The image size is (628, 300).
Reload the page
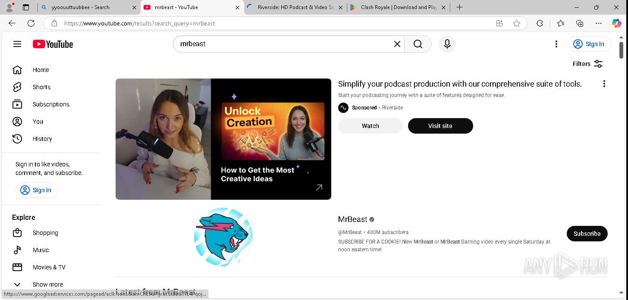click(x=31, y=23)
